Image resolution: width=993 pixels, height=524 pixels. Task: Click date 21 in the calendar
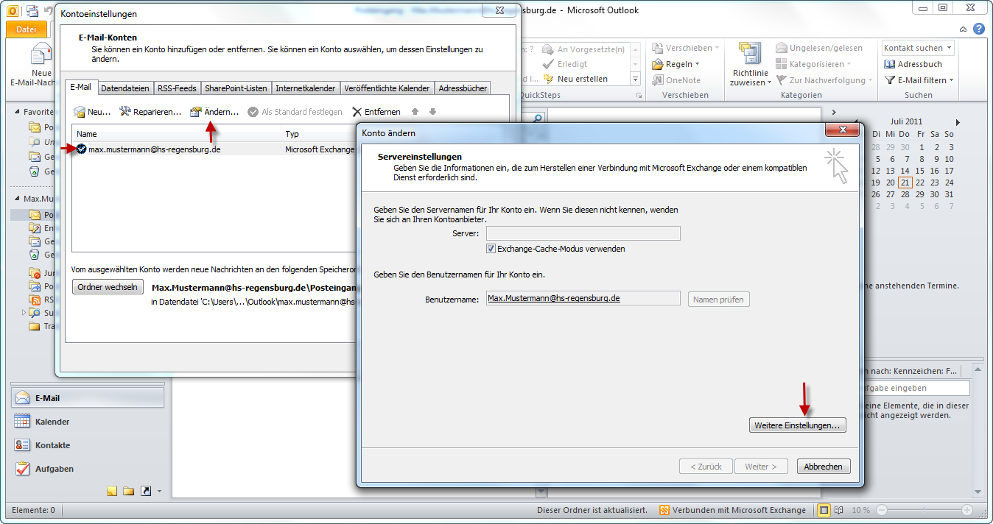[x=905, y=183]
